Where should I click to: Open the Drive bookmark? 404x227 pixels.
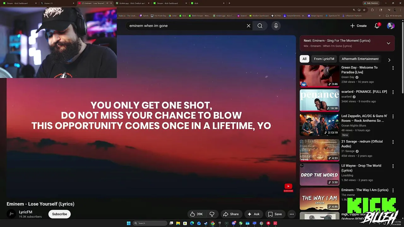pos(172,16)
